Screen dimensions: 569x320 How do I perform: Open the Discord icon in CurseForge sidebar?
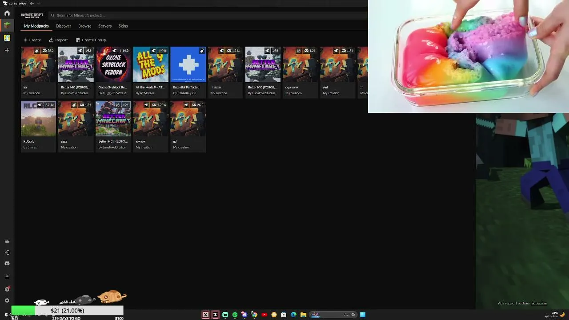coord(7,263)
